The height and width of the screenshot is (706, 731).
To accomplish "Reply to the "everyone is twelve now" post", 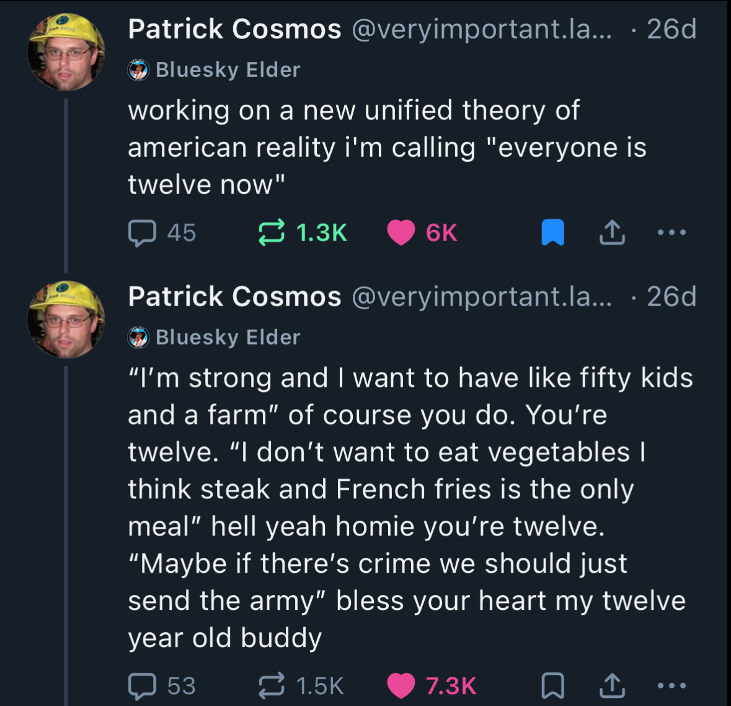I will pyautogui.click(x=141, y=233).
